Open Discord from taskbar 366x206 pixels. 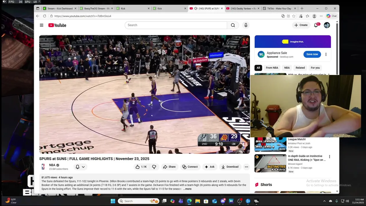tap(223, 201)
